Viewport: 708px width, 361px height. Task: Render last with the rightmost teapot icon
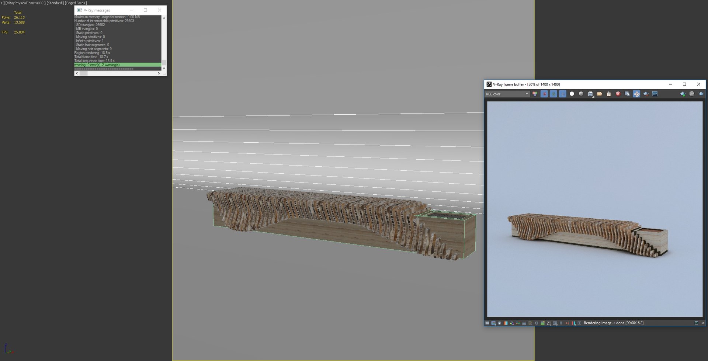click(x=701, y=94)
